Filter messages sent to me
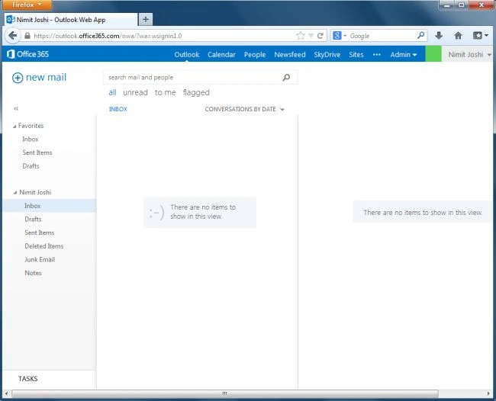This screenshot has height=401, width=496. click(165, 92)
